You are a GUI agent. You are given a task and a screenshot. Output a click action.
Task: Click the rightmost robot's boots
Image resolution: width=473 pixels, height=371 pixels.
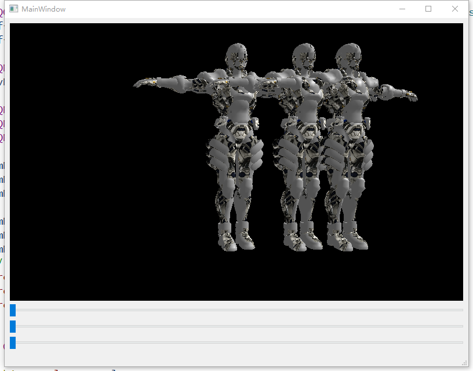(x=347, y=237)
